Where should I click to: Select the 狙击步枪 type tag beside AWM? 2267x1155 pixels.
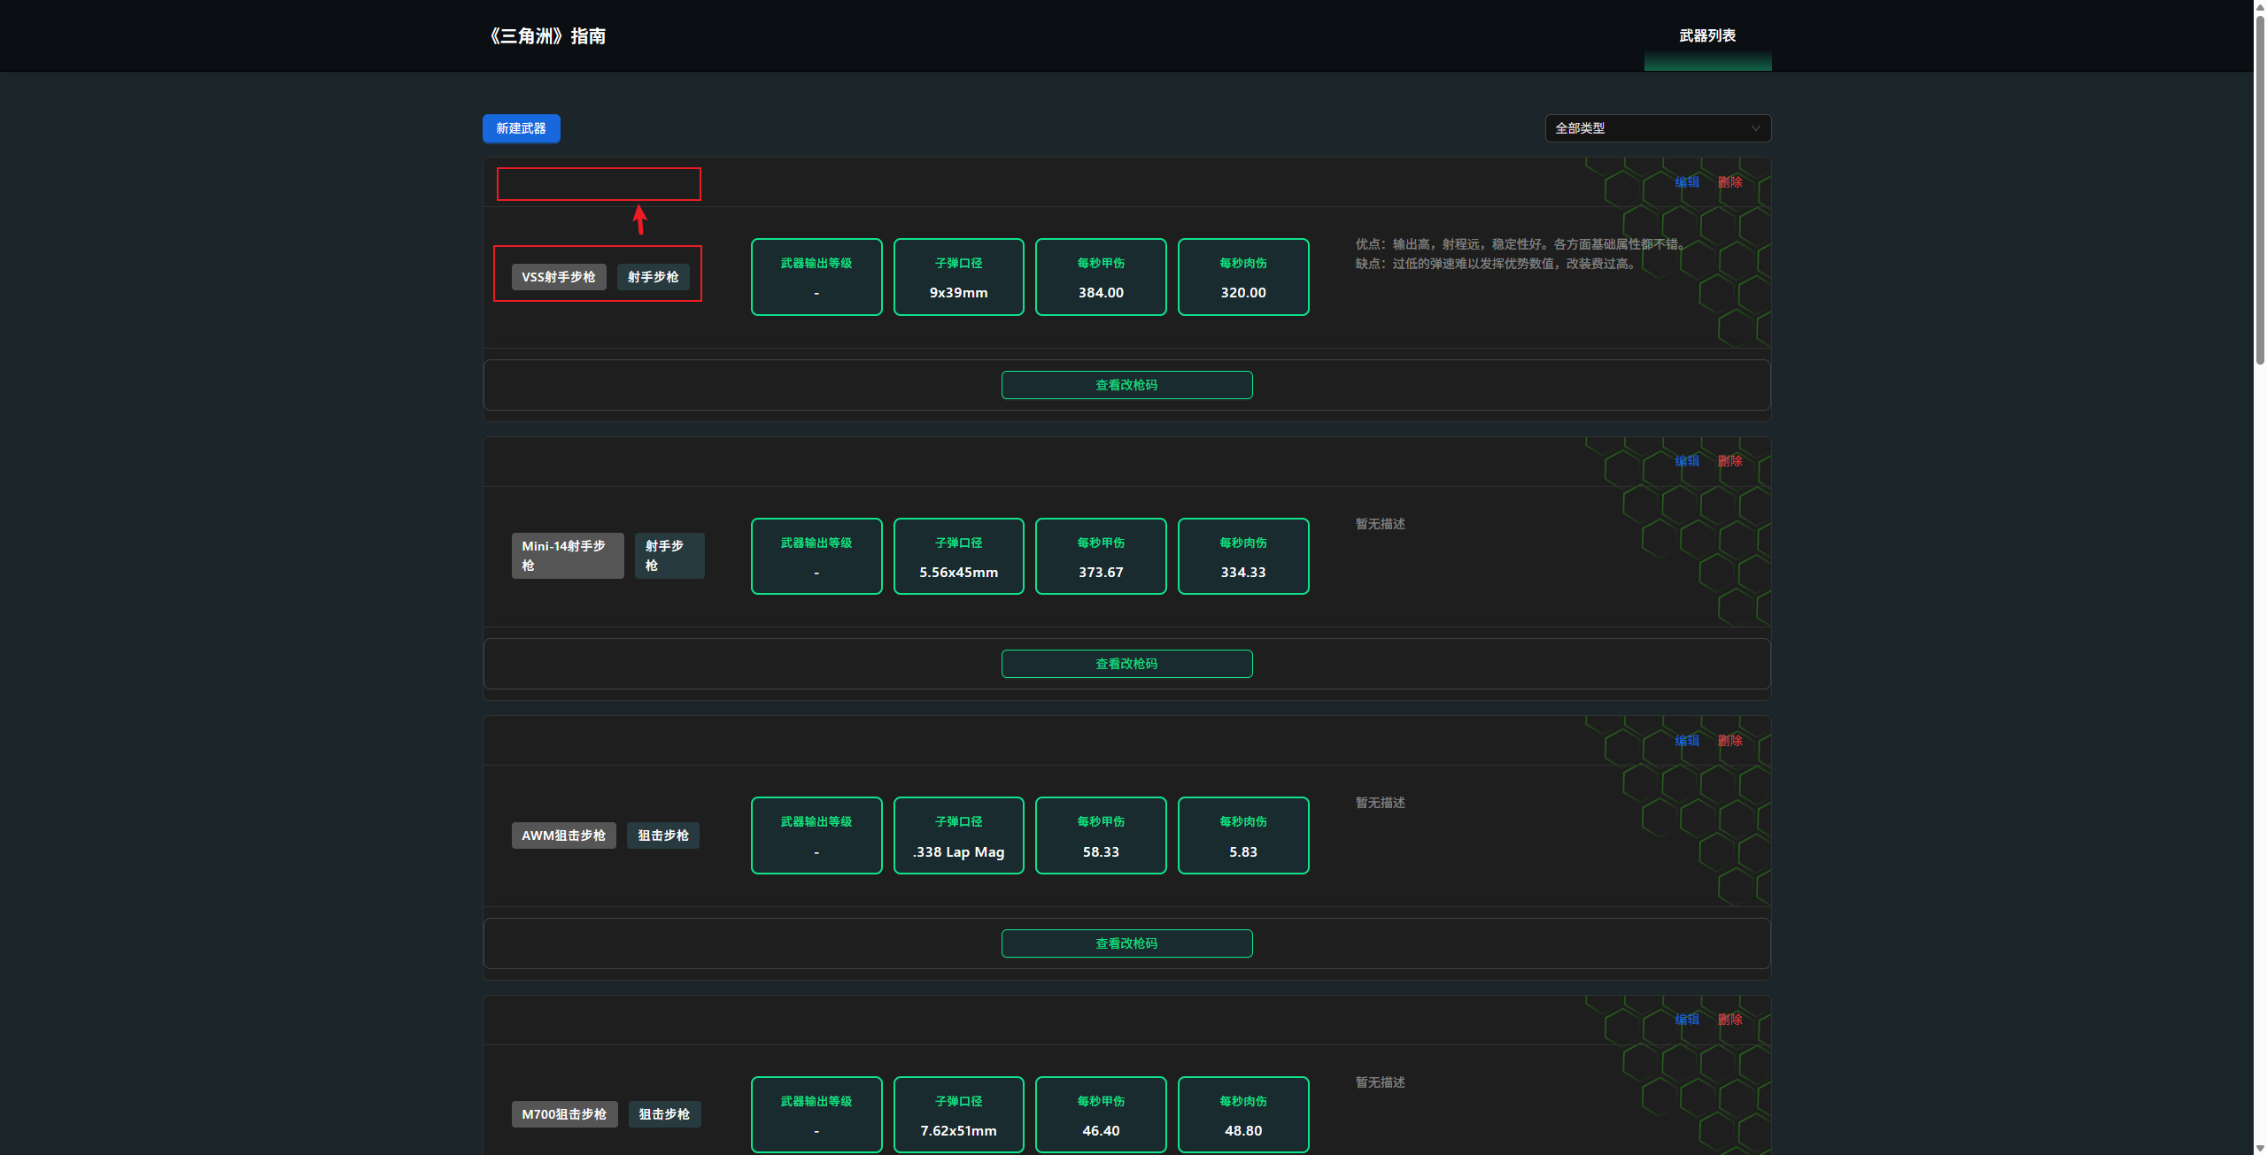point(663,835)
